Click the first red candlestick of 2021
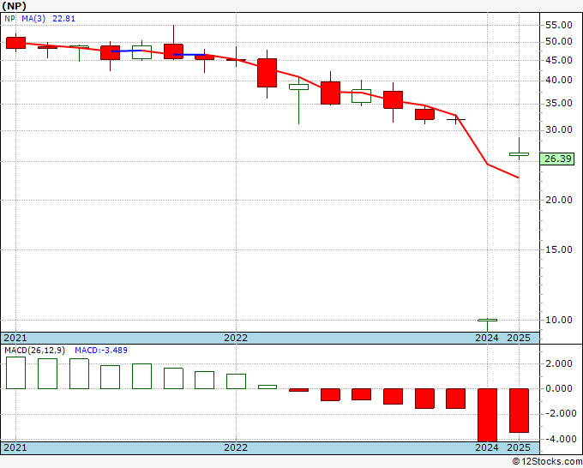This screenshot has height=468, width=583. [x=16, y=43]
